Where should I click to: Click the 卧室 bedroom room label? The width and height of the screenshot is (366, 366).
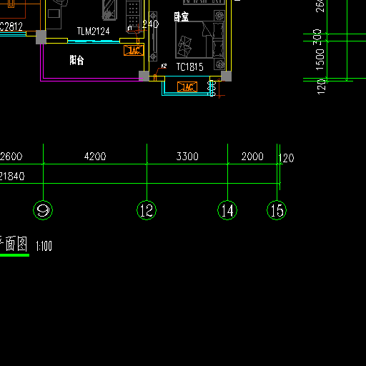click(182, 17)
